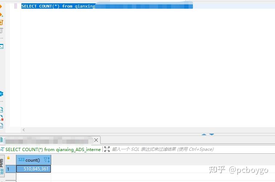Select the cell showing 510,845,361
Viewport: 275px width, 182px height.
(x=33, y=169)
